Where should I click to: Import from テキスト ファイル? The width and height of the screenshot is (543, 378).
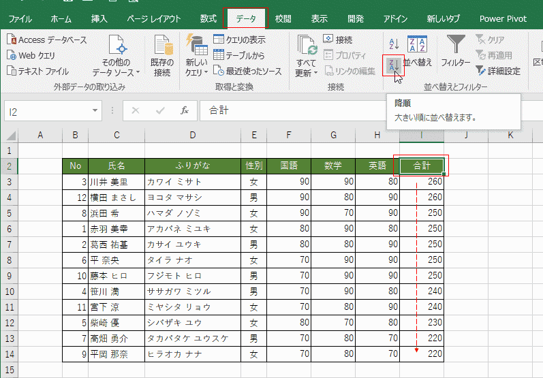(37, 71)
